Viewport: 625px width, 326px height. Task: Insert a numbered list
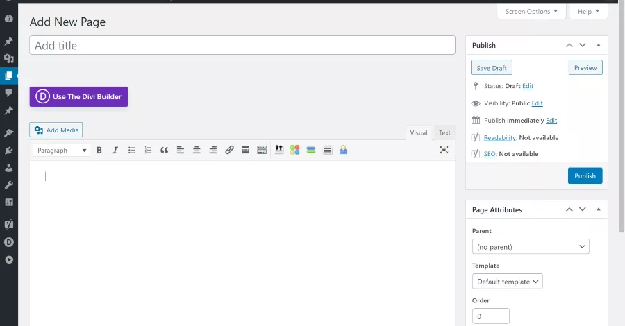pos(148,150)
